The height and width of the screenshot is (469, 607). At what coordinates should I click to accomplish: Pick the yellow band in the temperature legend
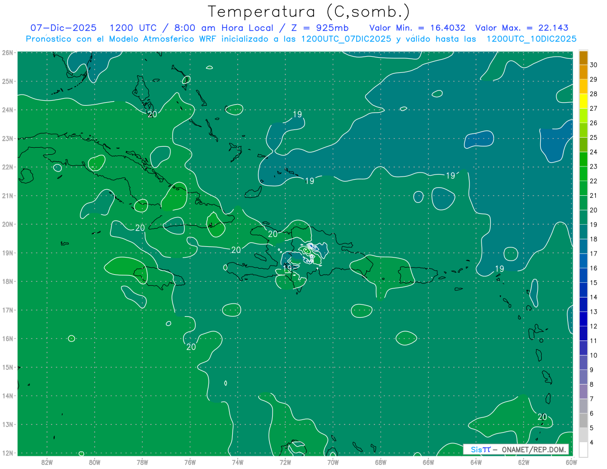point(583,101)
